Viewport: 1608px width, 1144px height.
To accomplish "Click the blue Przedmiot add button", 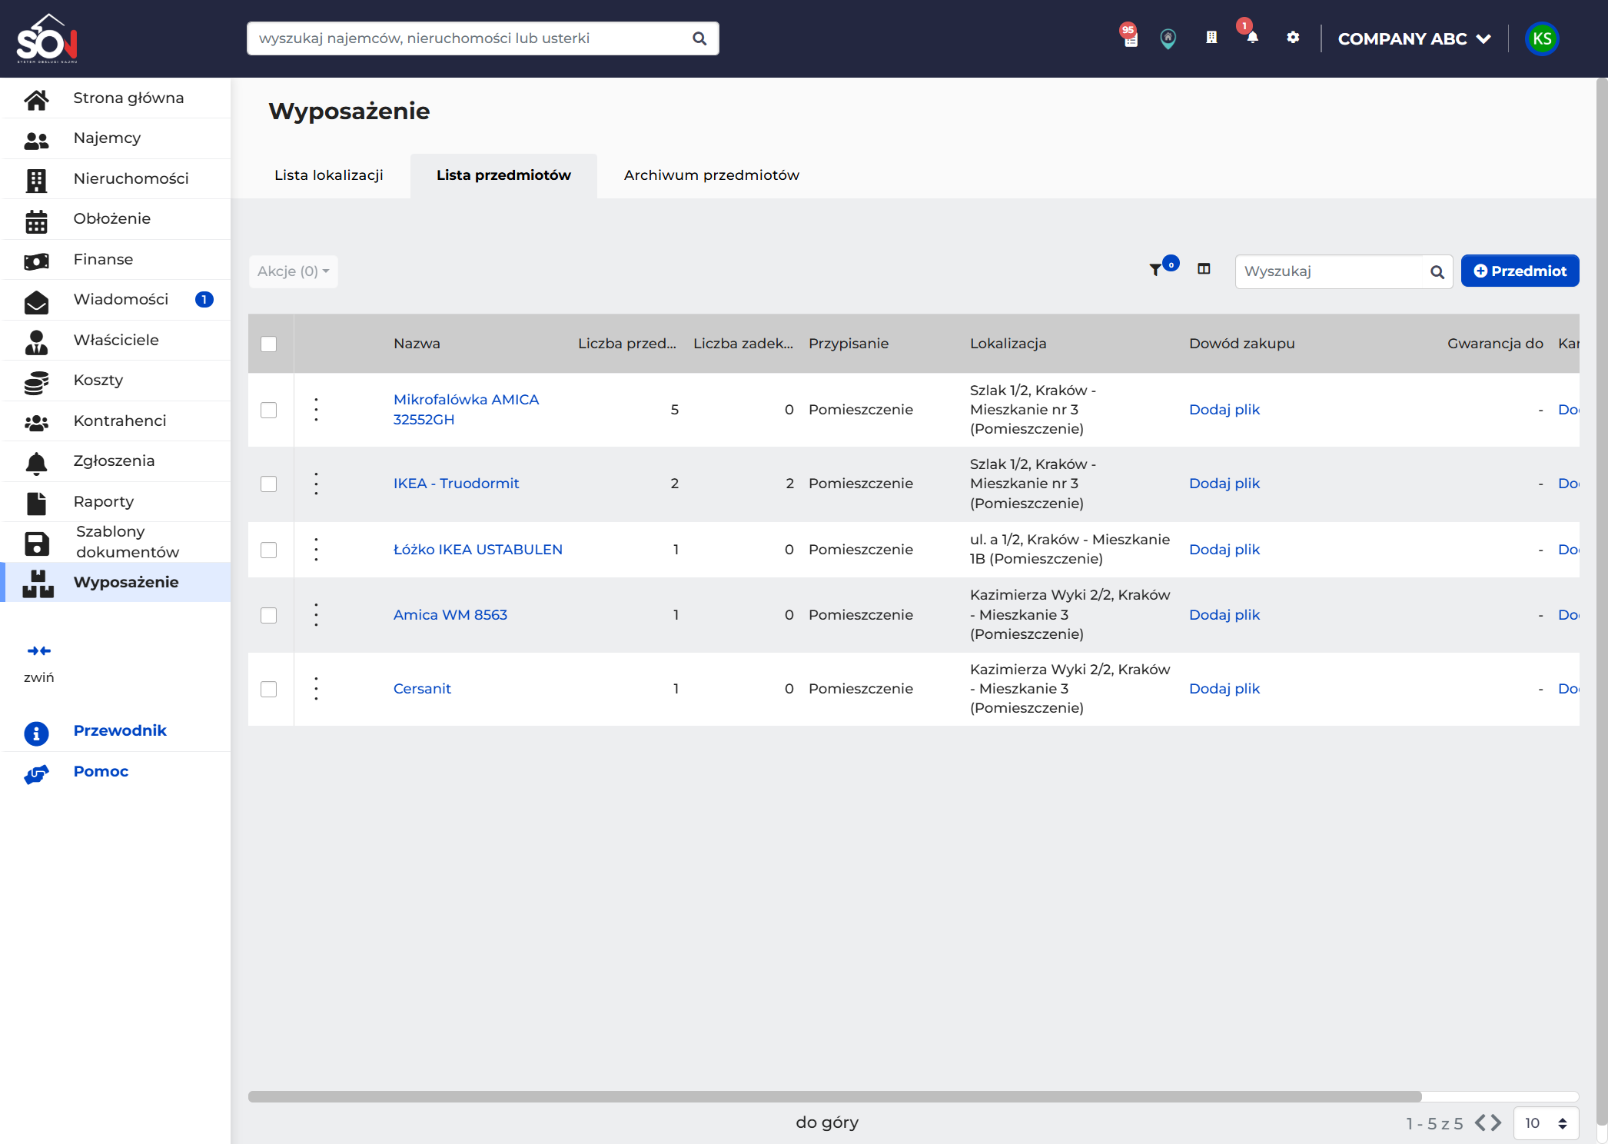I will click(x=1520, y=271).
